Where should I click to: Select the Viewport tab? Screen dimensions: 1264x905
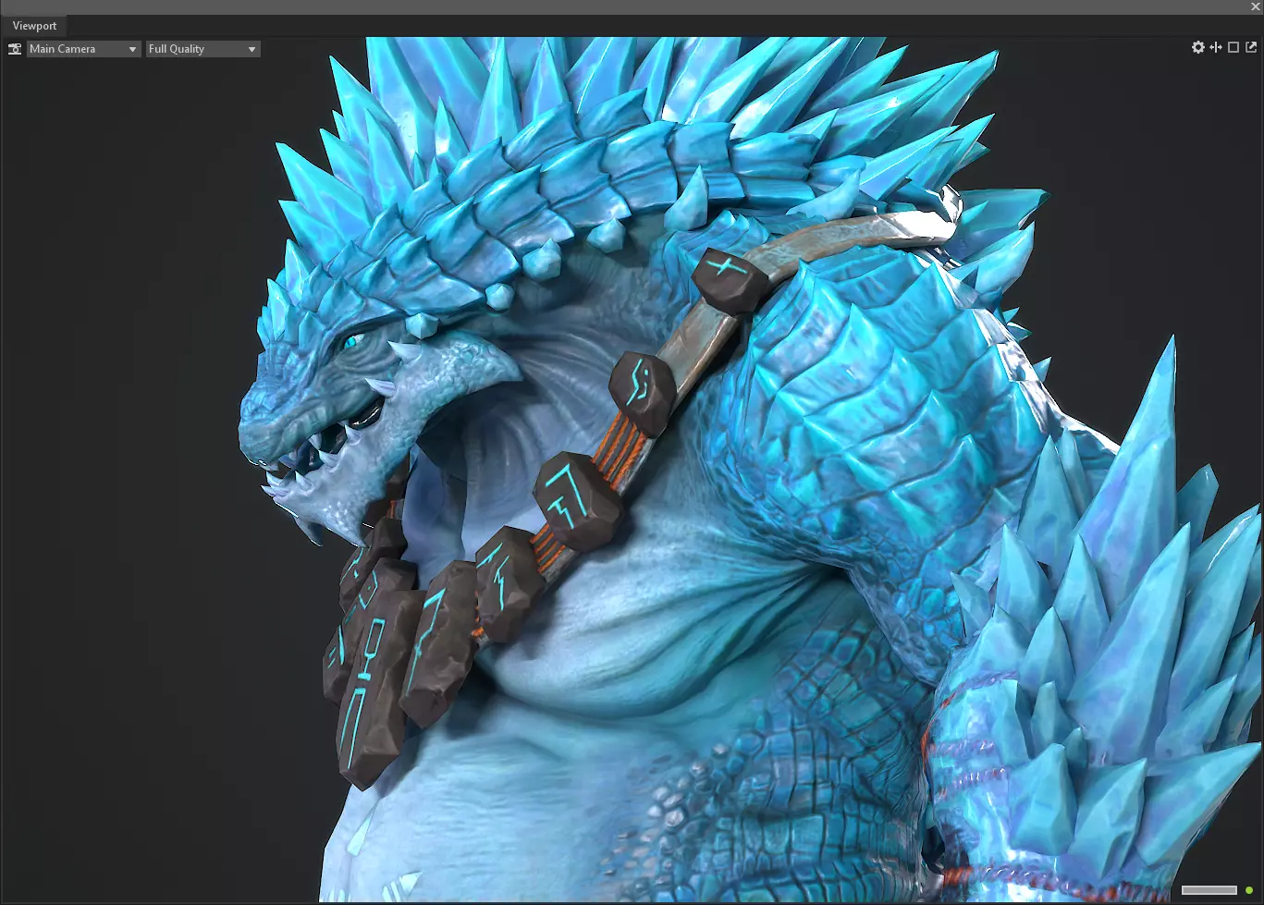(x=34, y=26)
